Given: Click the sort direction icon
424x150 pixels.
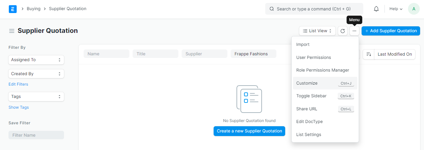Looking at the screenshot, I should point(368,54).
